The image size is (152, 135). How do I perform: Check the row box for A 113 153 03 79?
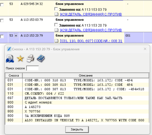2,20
